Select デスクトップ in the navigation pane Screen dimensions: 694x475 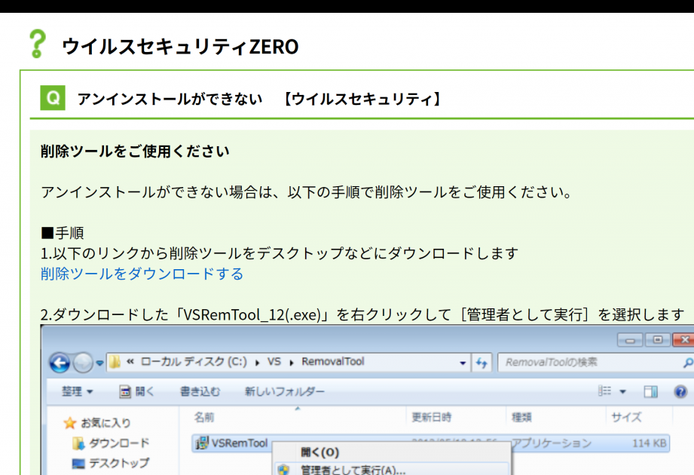tap(119, 463)
